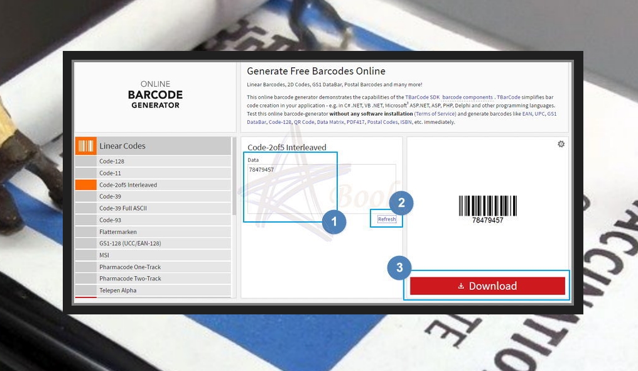This screenshot has height=371, width=638.
Task: Pick Pharmacode Two-Track from the list
Action: coord(153,279)
